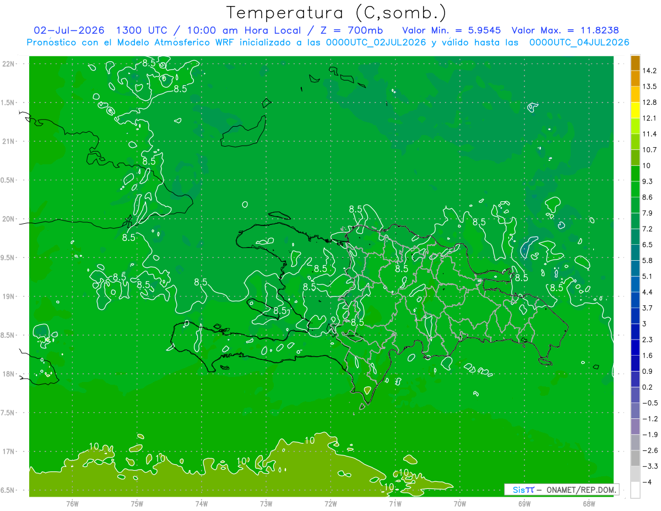The height and width of the screenshot is (511, 661).
Task: Click the -1.9 color scale value
Action: tap(650, 434)
